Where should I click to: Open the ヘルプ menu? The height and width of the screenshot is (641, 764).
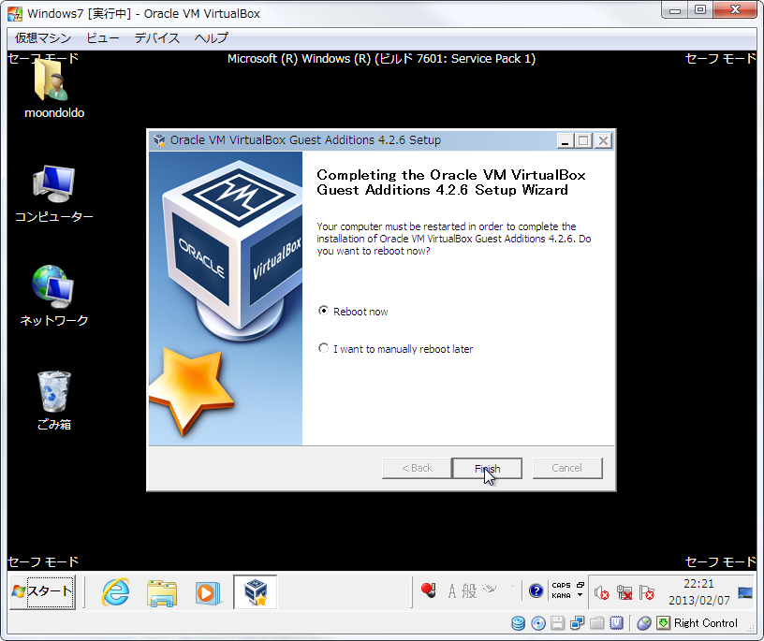211,38
